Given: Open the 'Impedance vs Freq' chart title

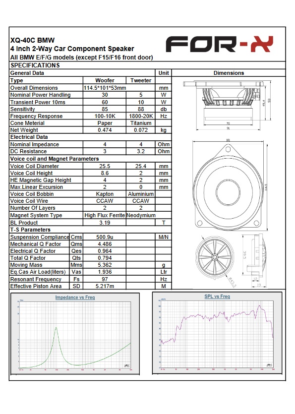Looking at the screenshot, I should 75,297.
